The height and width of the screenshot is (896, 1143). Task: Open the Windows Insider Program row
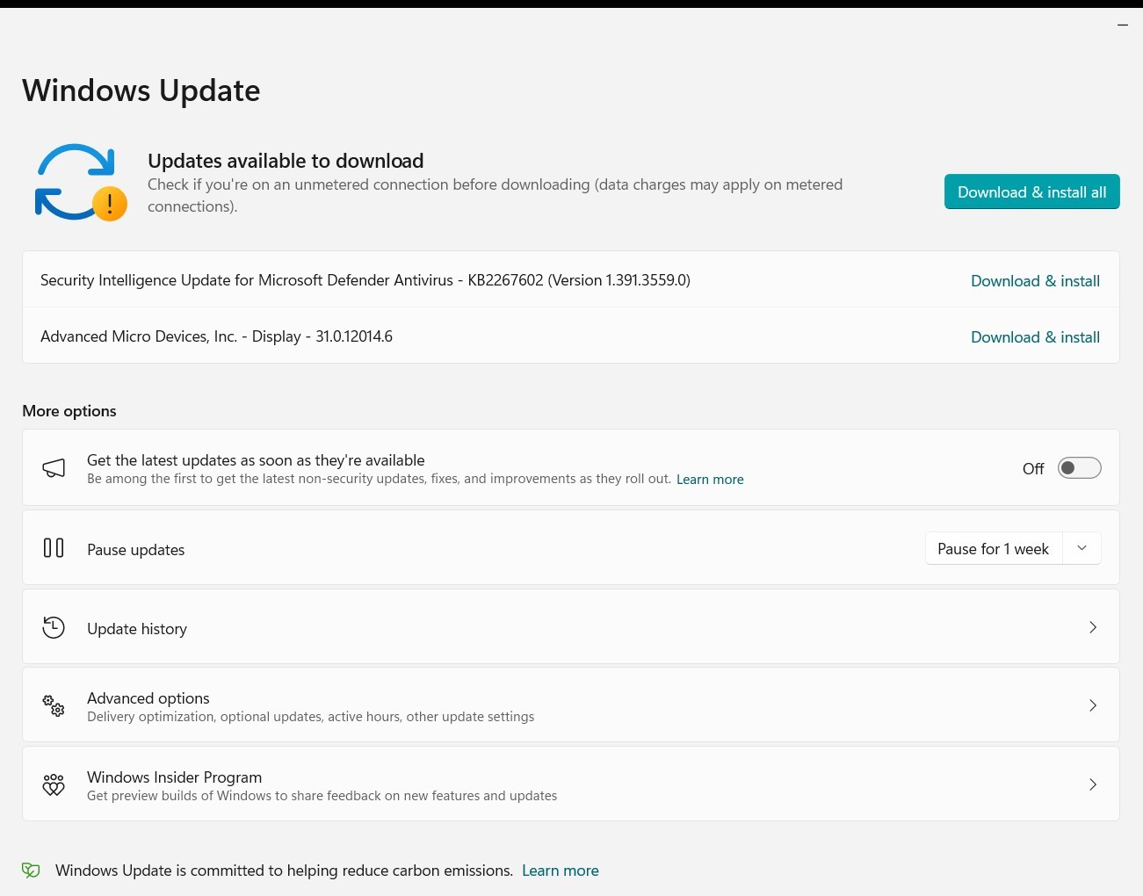571,784
